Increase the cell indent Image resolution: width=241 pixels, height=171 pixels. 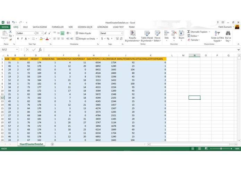point(72,39)
